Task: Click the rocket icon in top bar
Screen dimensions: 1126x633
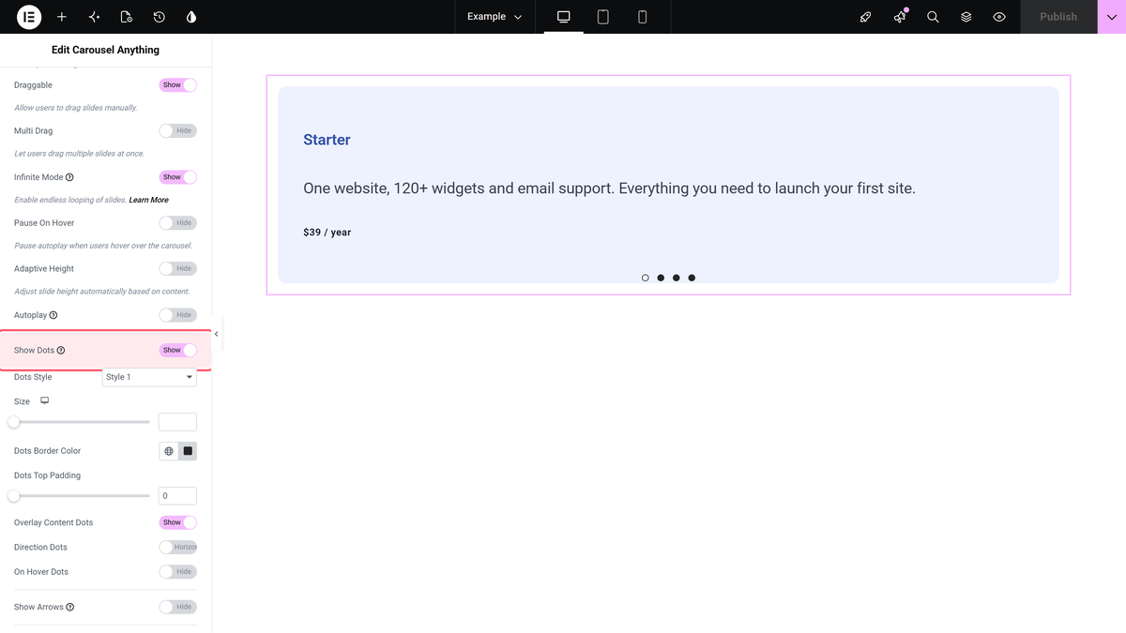Action: pos(866,17)
